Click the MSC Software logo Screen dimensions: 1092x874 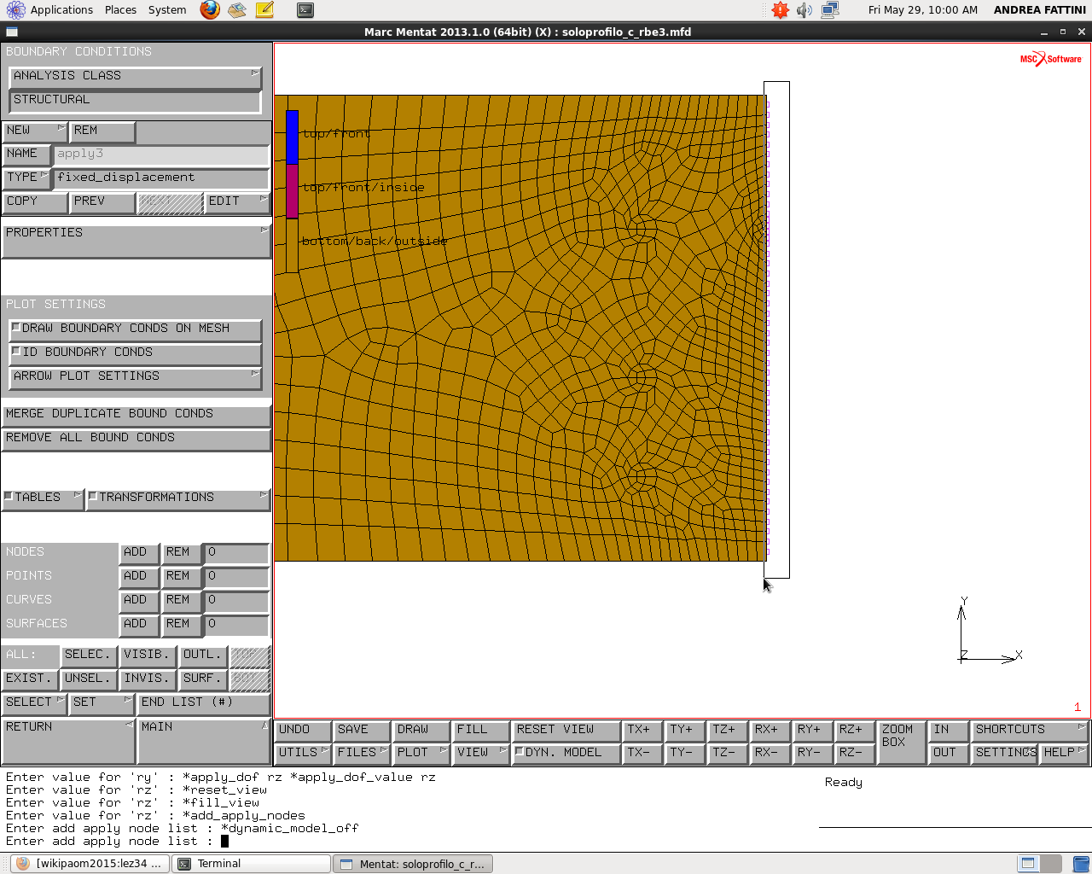(1050, 59)
